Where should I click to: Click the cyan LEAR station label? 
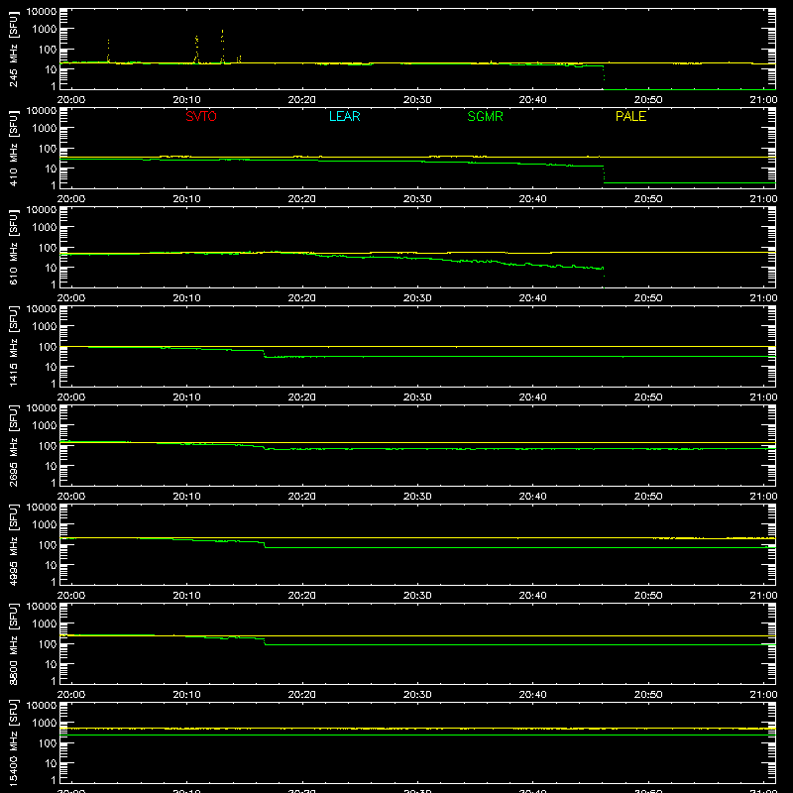(344, 116)
